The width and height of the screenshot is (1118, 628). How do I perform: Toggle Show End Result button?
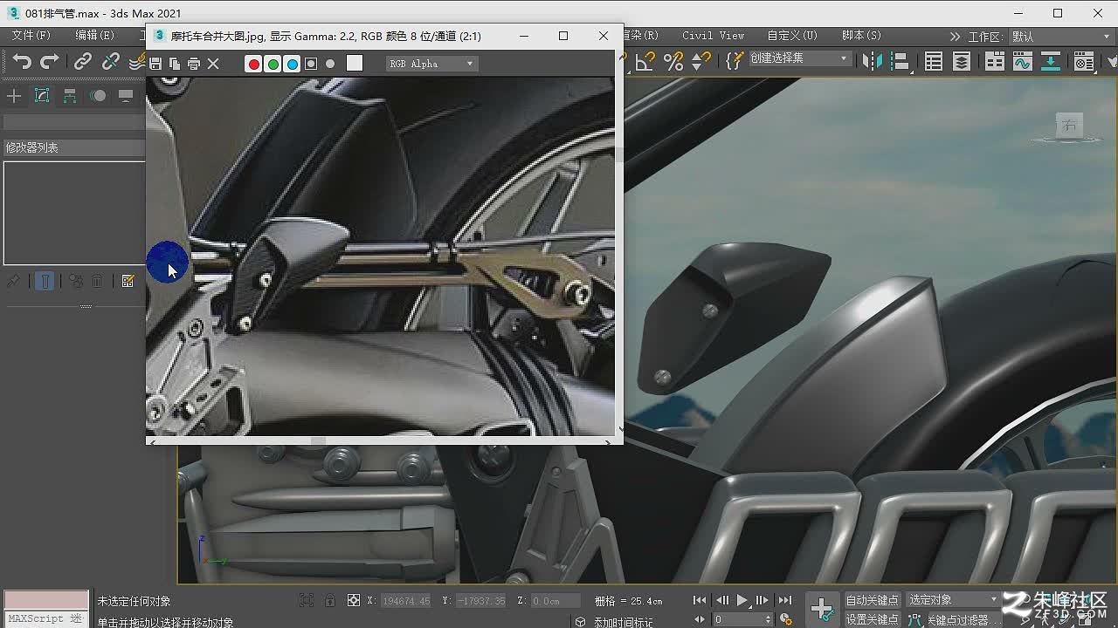45,281
